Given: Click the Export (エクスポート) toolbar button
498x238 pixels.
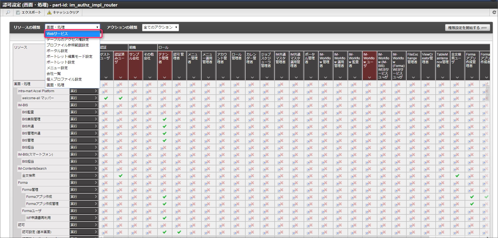Looking at the screenshot, I should click(28, 12).
